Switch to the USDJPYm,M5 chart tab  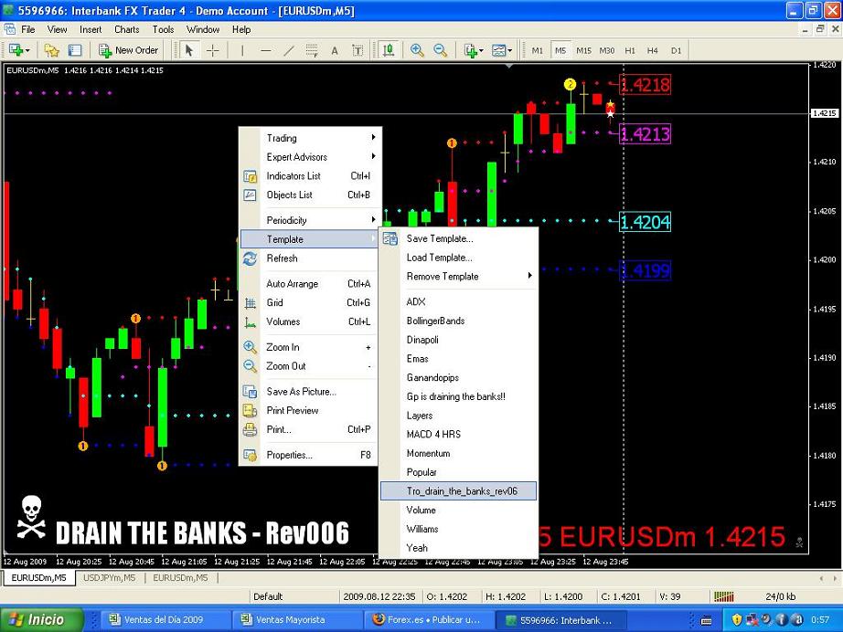tap(110, 578)
